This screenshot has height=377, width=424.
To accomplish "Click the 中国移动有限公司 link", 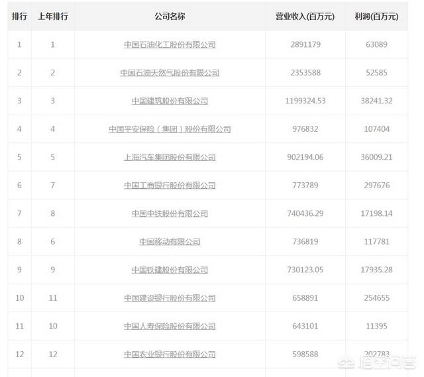I will (170, 242).
